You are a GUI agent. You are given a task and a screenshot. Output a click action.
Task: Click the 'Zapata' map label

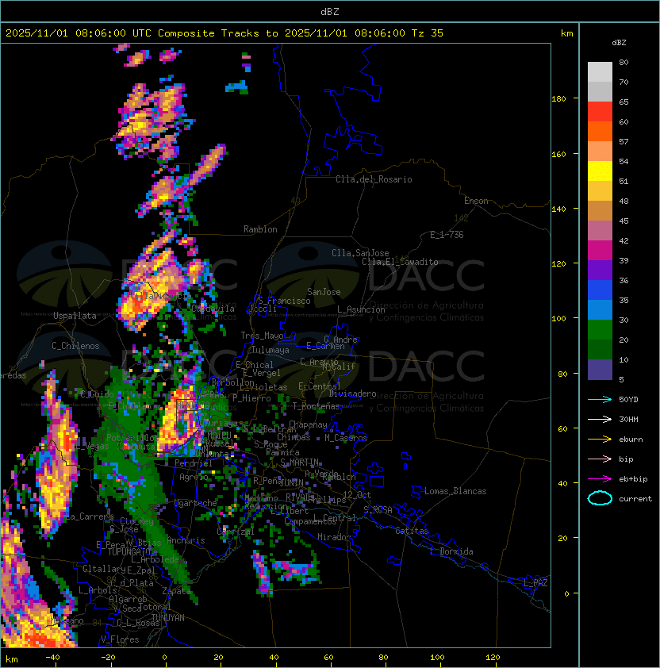pyautogui.click(x=176, y=591)
